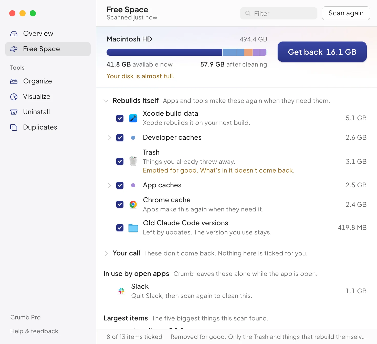
Task: Click the Duplicates stacked squares icon
Action: coord(14,127)
